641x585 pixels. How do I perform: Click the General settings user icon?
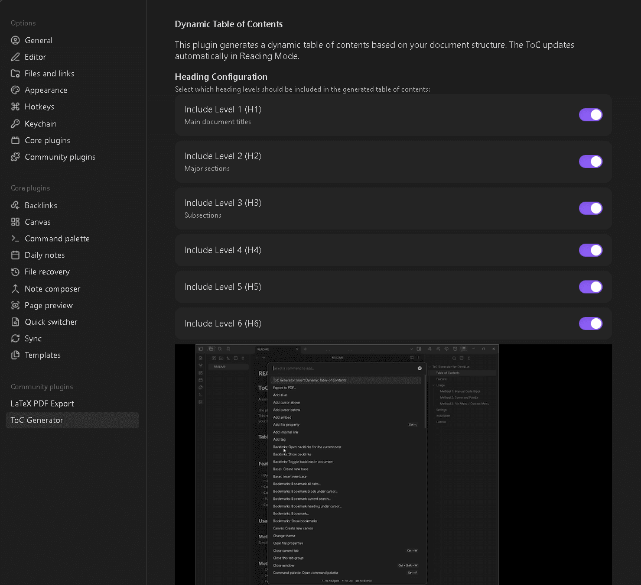pos(15,40)
